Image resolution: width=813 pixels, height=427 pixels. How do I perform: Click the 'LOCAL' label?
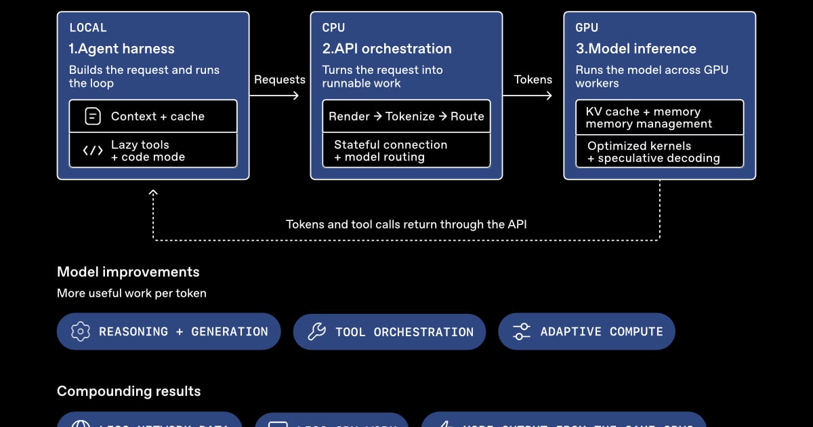[88, 28]
